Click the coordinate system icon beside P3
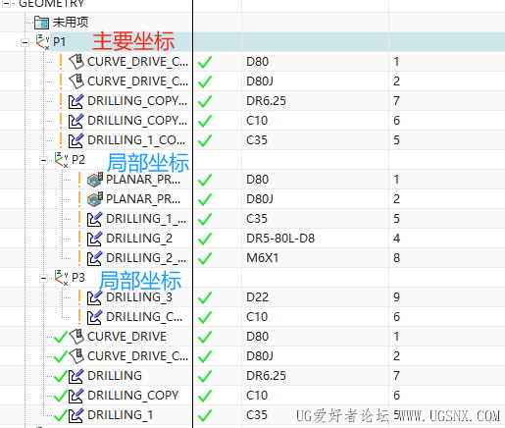Screen dimensions: 505x428 (x=62, y=278)
